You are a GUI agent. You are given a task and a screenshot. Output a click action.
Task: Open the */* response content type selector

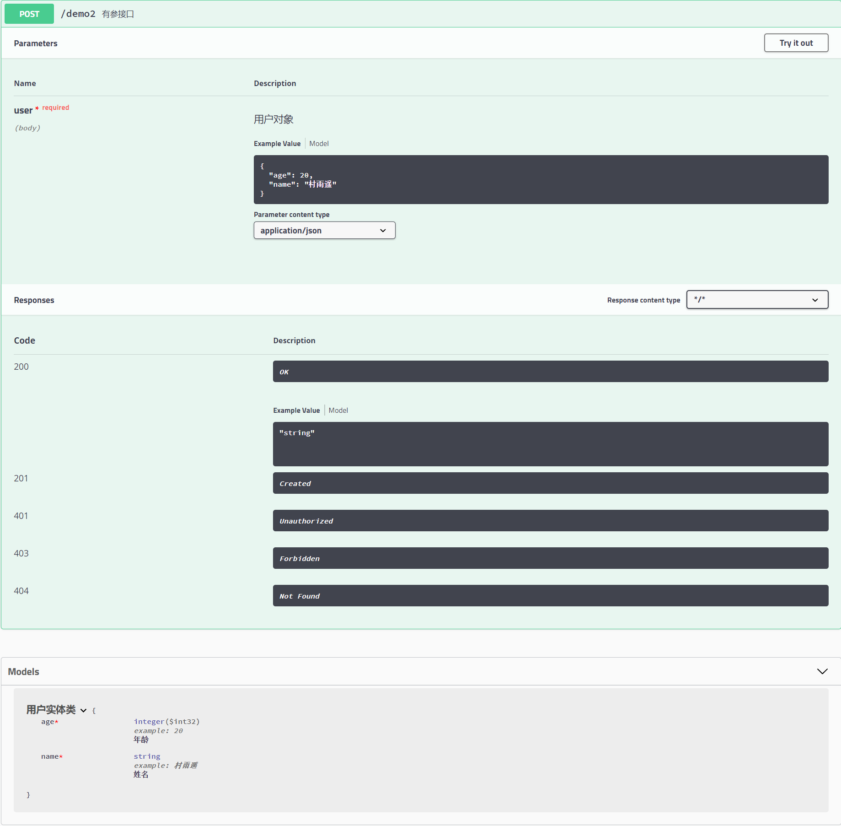tap(757, 300)
